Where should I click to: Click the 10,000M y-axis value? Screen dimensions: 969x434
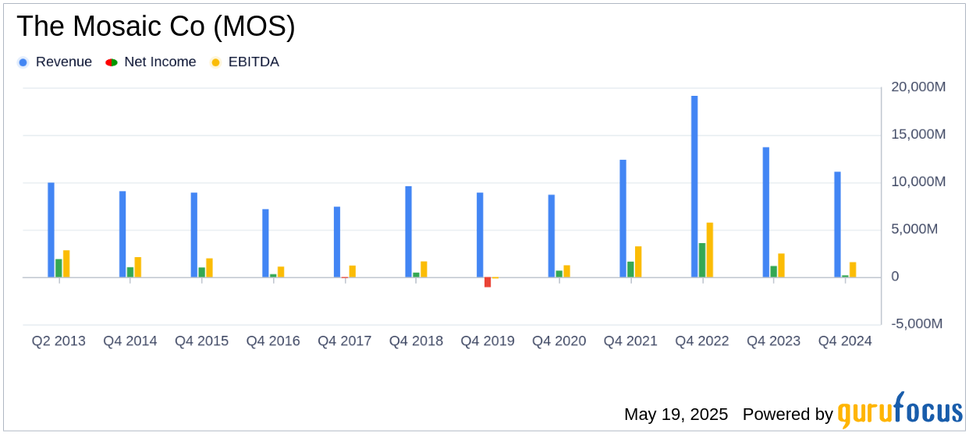918,182
